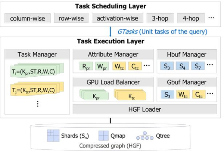Select the column-wise scheduling box

click(x=28, y=18)
